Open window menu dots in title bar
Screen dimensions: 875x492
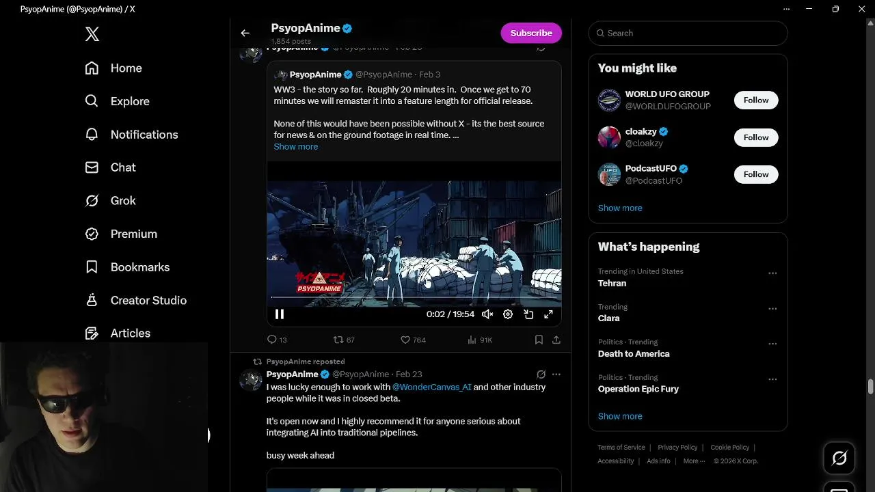coord(786,9)
